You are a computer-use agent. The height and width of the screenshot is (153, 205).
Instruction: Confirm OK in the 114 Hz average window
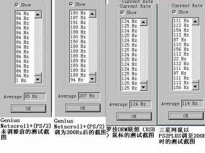coord(186,116)
